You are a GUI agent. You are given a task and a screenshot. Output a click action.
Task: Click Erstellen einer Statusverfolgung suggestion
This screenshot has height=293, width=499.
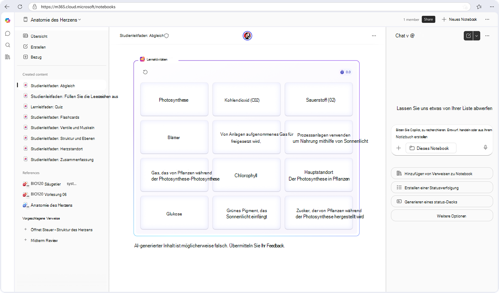[442, 188]
